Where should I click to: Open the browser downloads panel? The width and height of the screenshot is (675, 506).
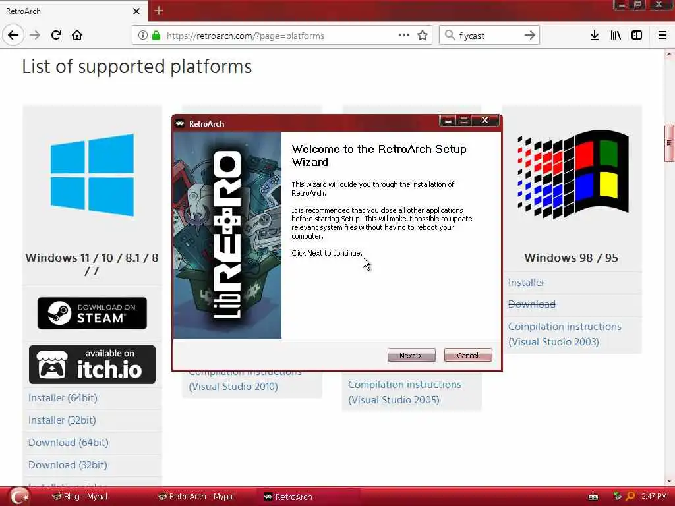pos(595,35)
